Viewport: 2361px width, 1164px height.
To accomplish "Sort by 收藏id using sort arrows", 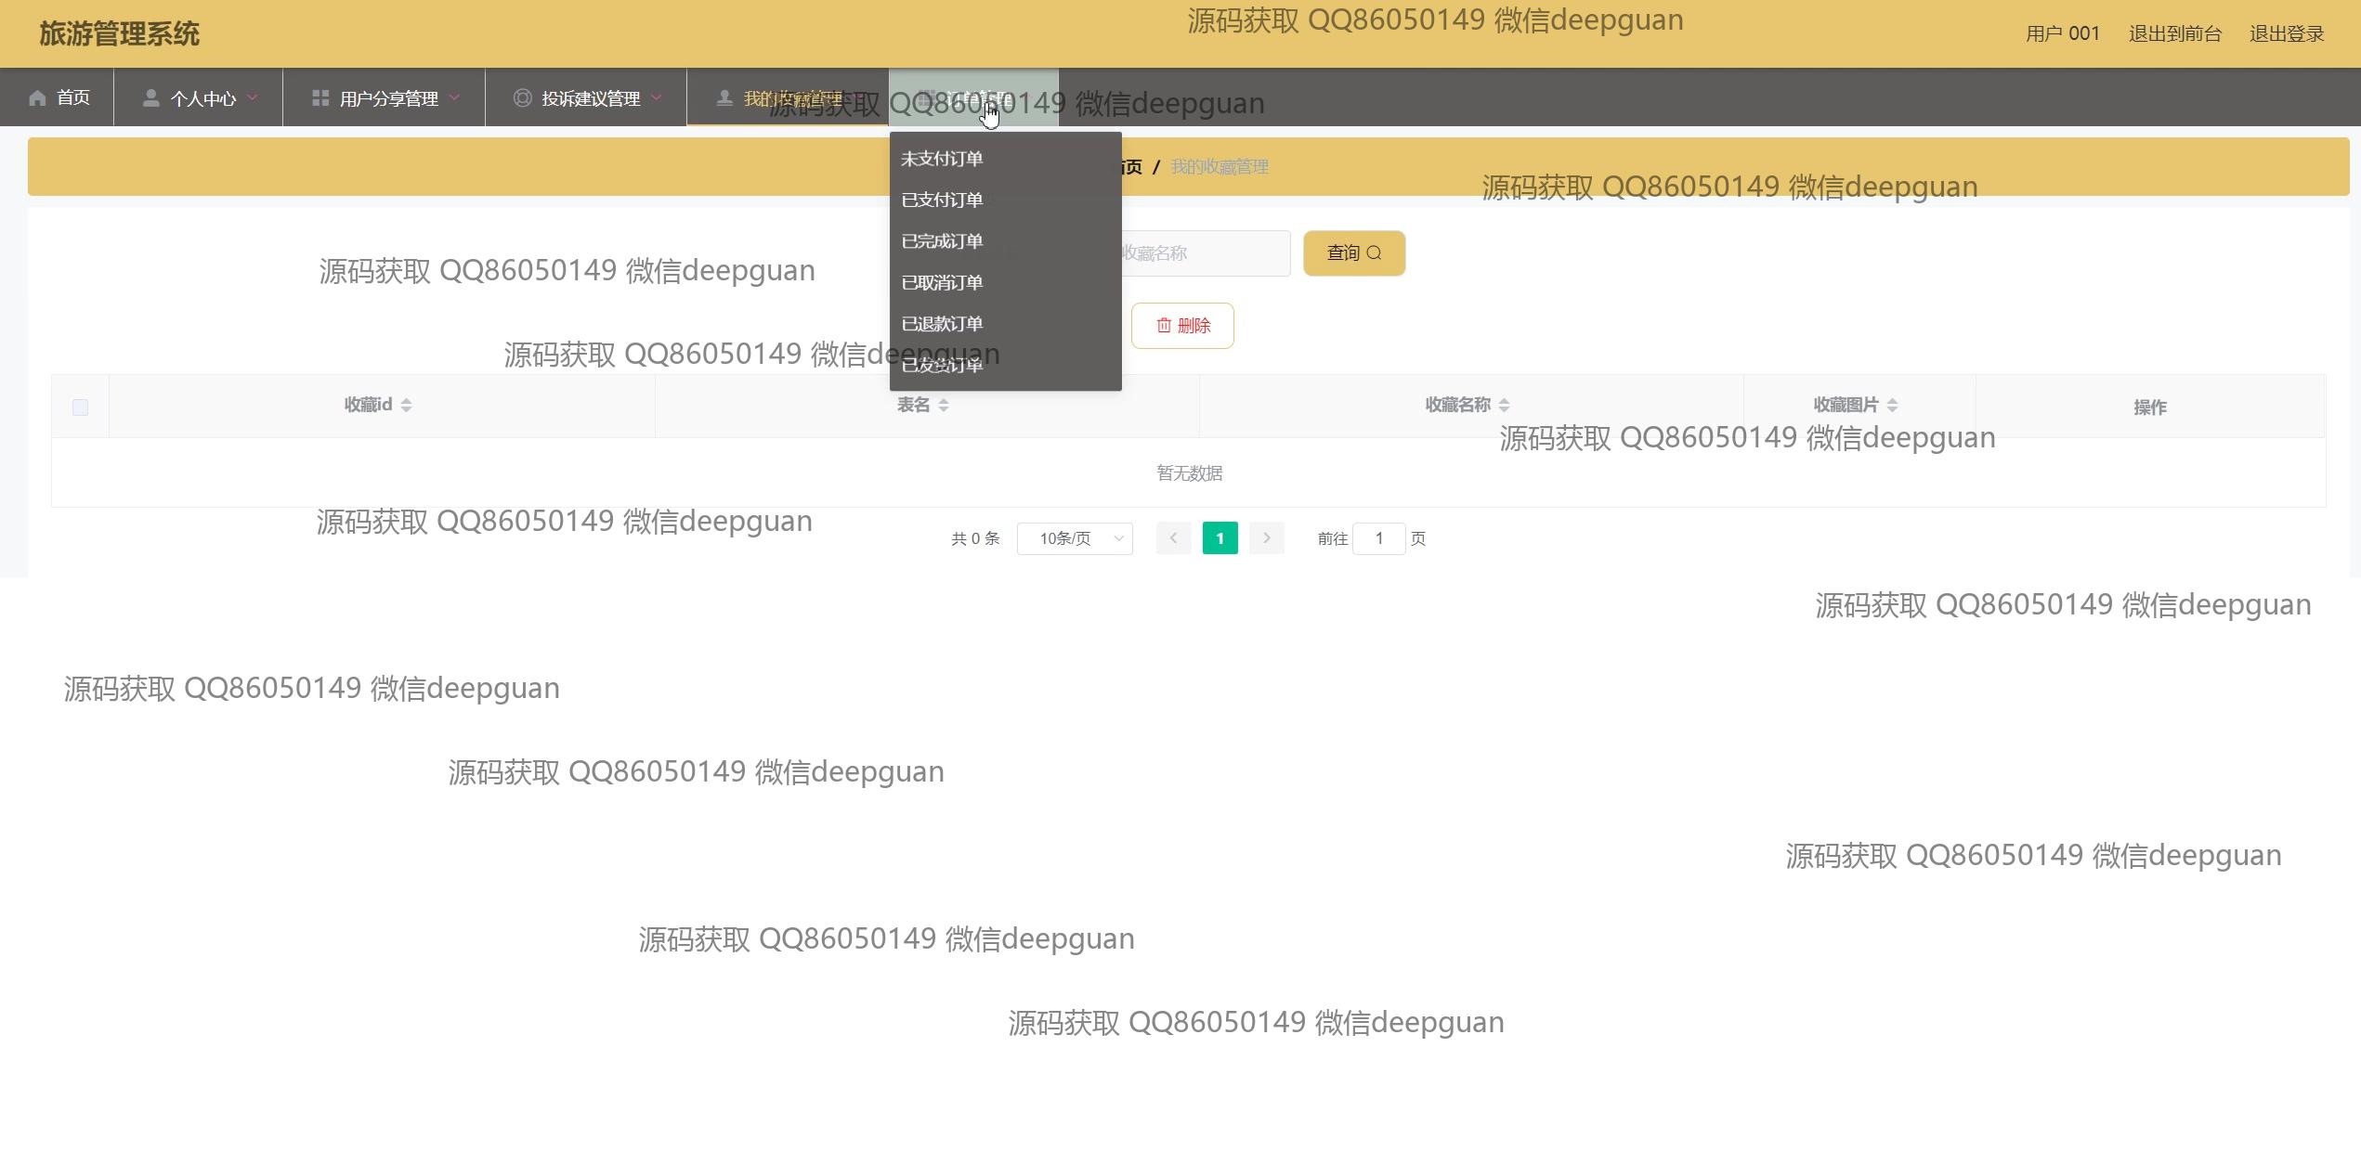I will (406, 405).
